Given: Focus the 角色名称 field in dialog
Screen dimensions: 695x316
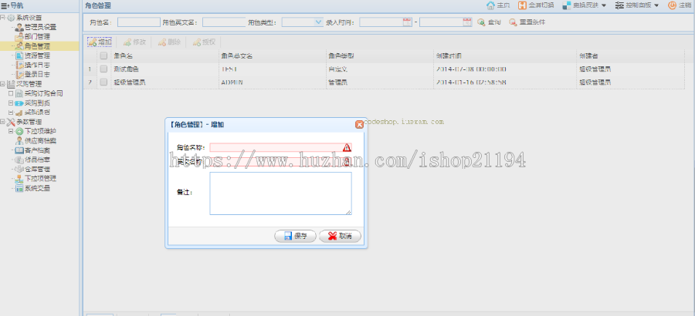Looking at the screenshot, I should tap(280, 148).
